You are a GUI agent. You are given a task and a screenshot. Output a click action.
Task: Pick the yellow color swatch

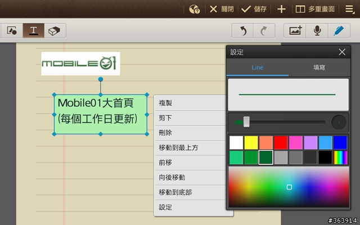tap(251, 142)
